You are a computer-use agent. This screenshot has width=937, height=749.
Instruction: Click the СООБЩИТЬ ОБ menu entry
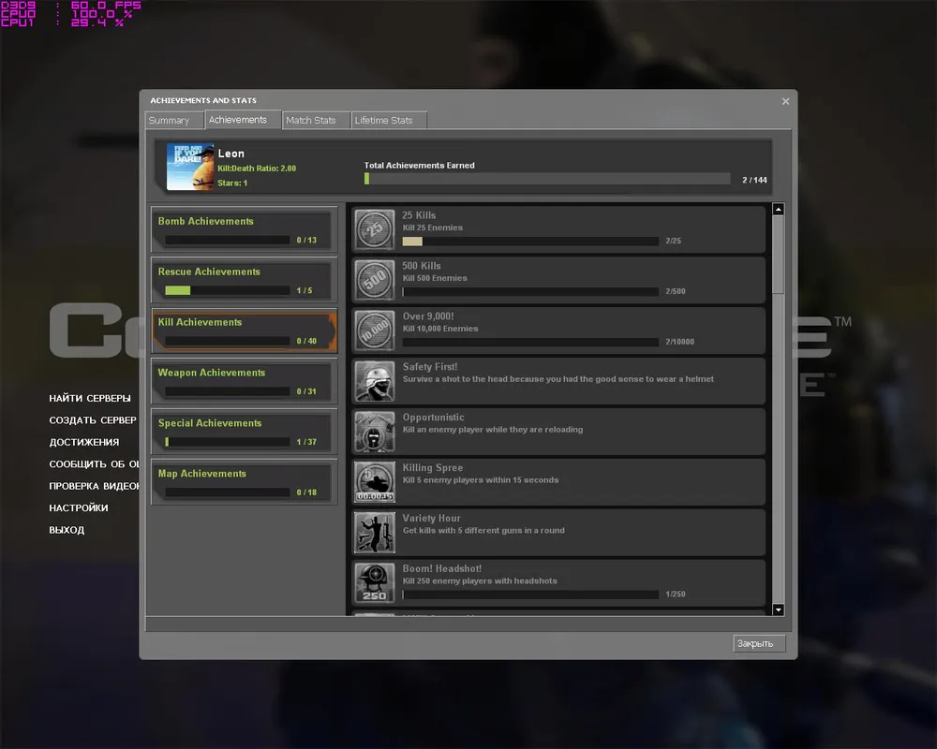point(94,464)
